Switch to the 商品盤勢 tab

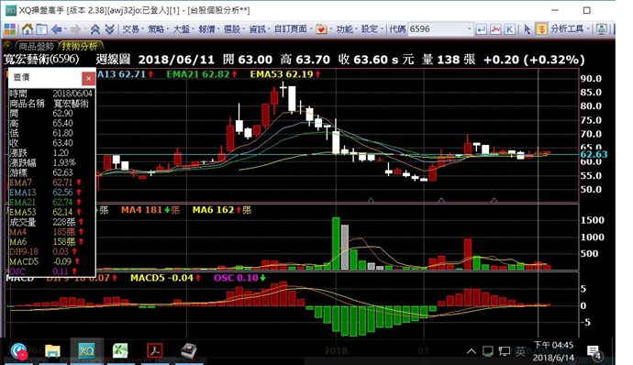pyautogui.click(x=37, y=46)
